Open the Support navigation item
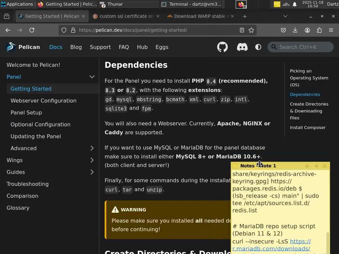339x254 pixels. point(100,47)
